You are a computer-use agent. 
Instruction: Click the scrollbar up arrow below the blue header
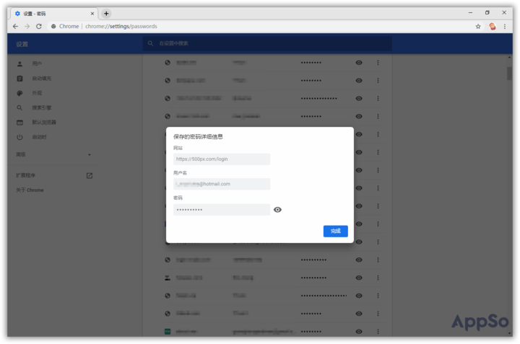click(509, 57)
